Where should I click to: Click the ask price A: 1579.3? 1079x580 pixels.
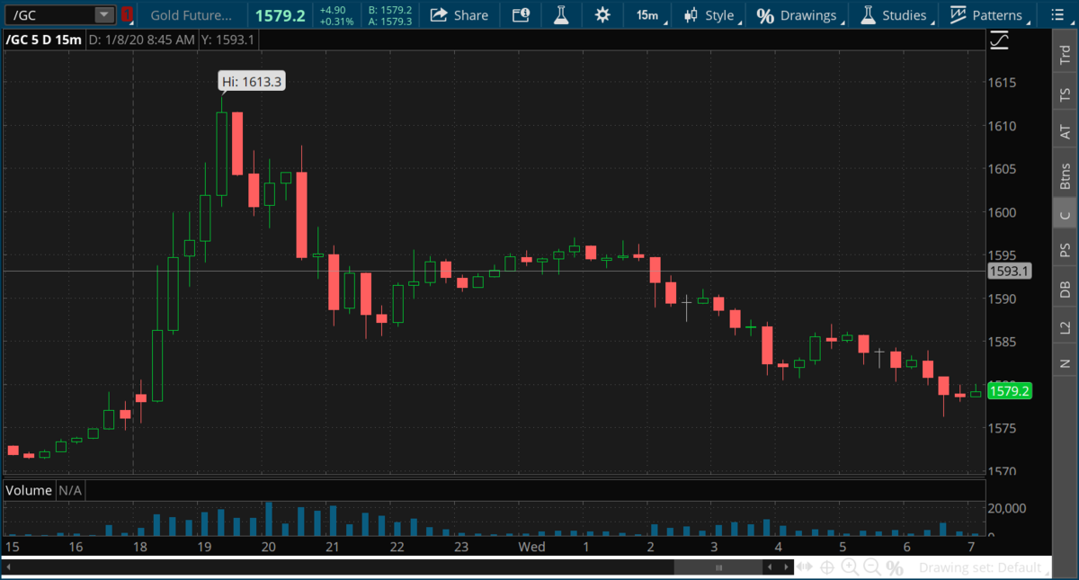389,22
